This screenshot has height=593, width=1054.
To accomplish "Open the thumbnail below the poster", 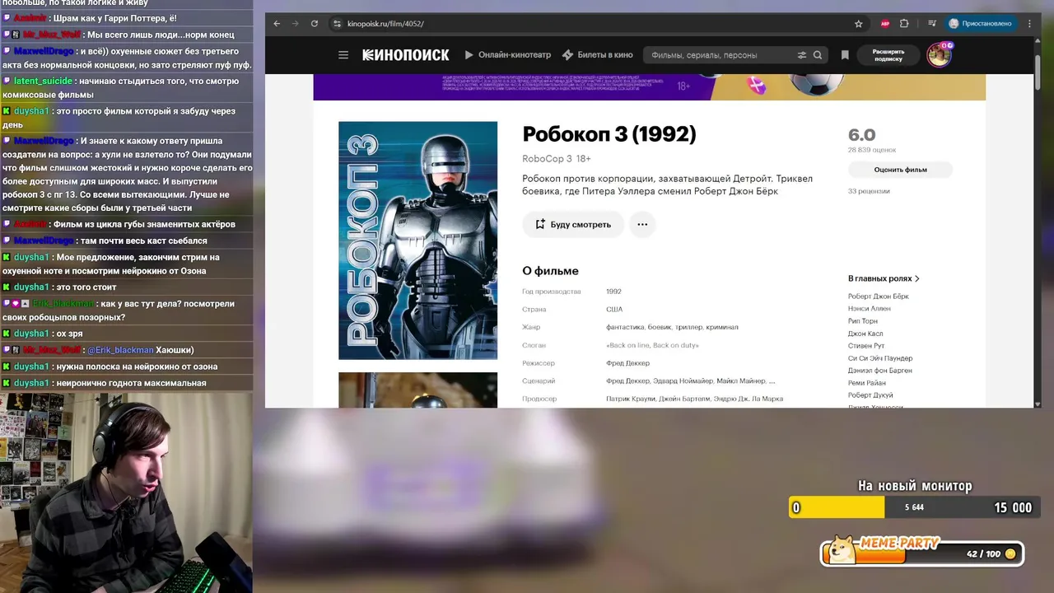I will [417, 390].
